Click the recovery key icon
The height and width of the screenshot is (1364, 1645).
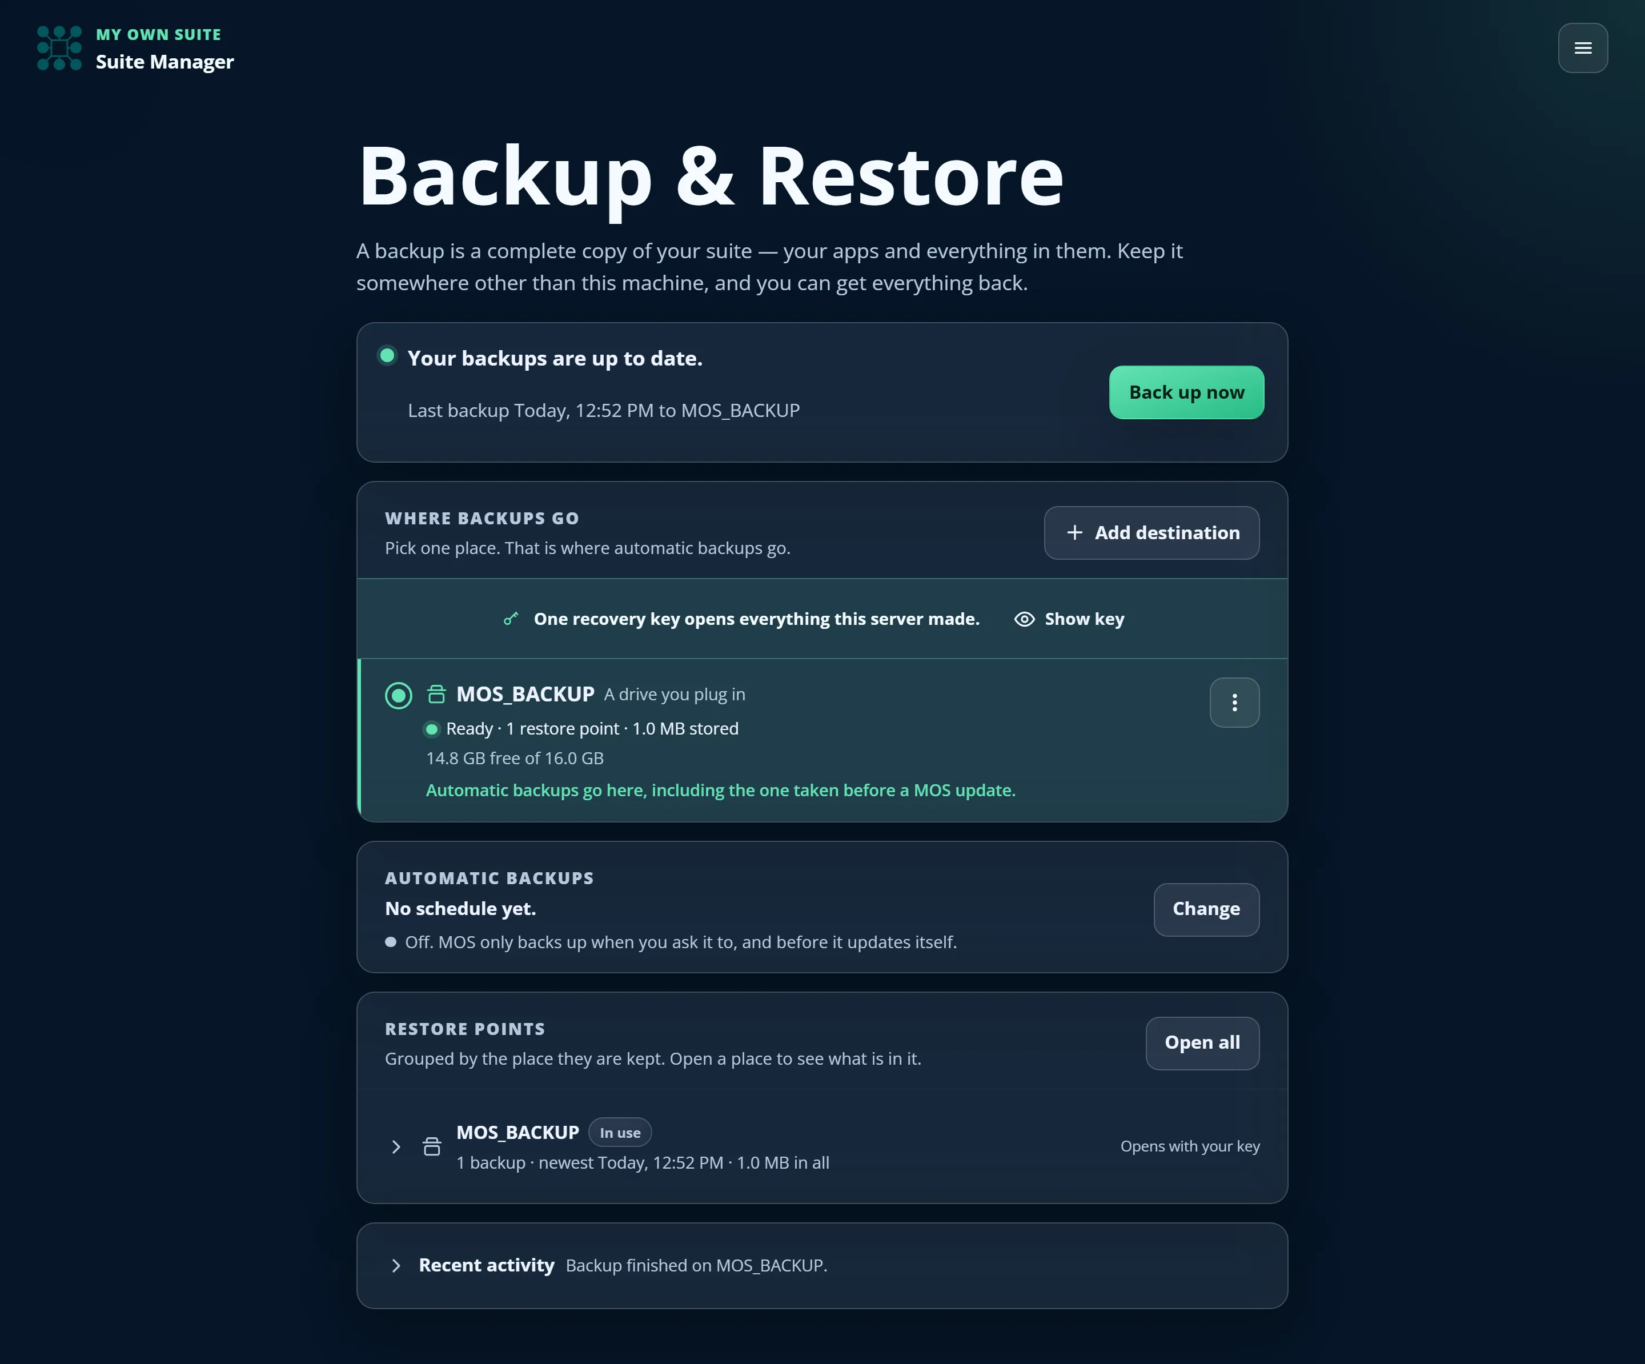pos(511,619)
